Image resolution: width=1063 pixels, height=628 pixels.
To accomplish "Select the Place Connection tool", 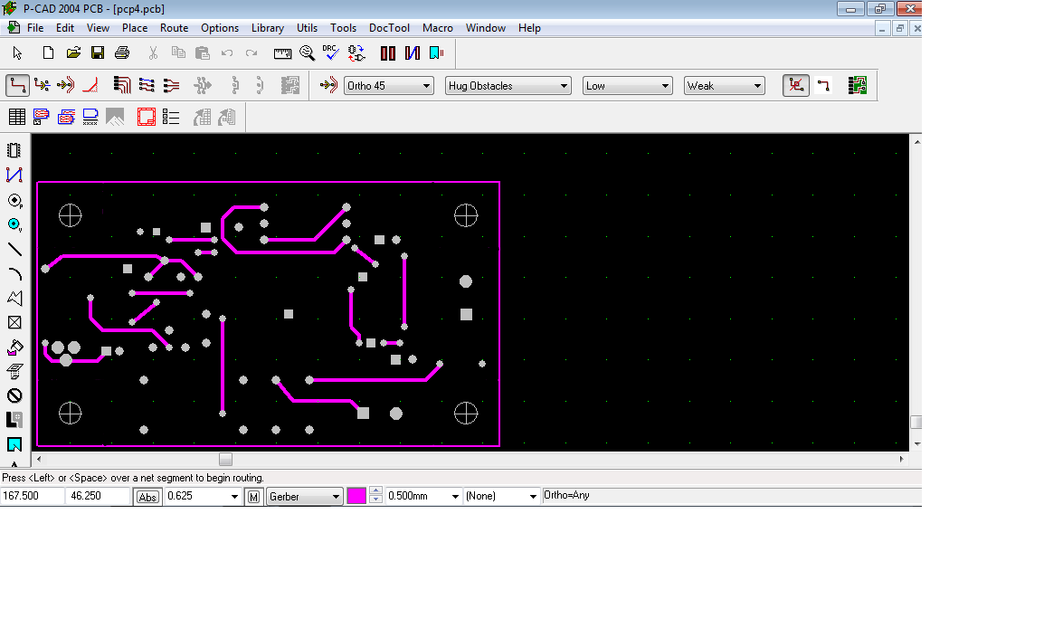I will point(14,175).
